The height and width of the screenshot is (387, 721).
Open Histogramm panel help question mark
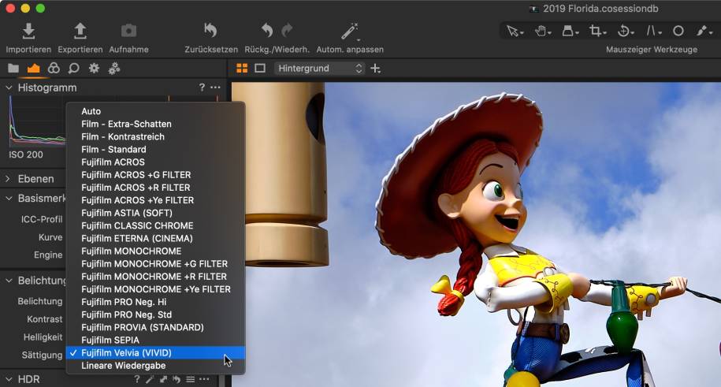202,87
